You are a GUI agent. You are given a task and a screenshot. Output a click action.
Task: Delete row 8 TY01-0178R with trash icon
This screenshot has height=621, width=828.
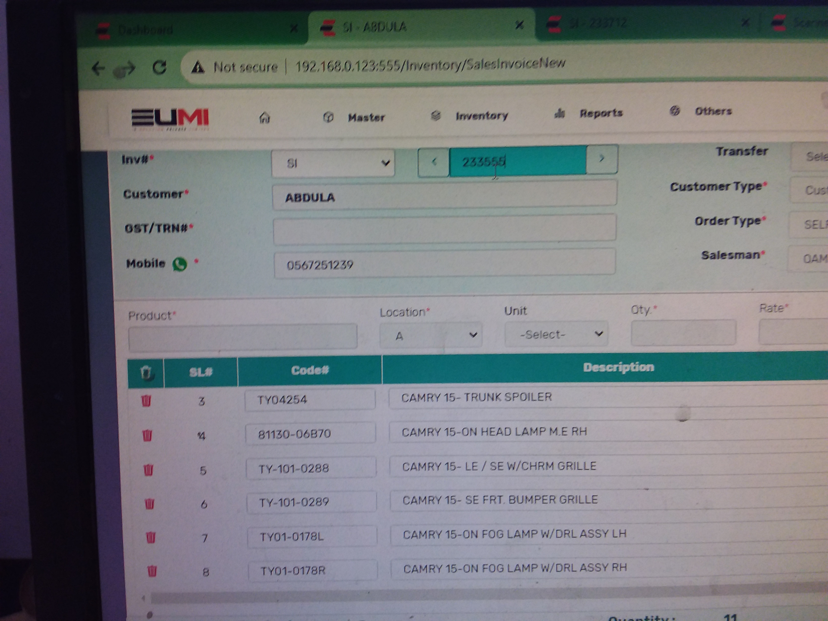click(152, 571)
